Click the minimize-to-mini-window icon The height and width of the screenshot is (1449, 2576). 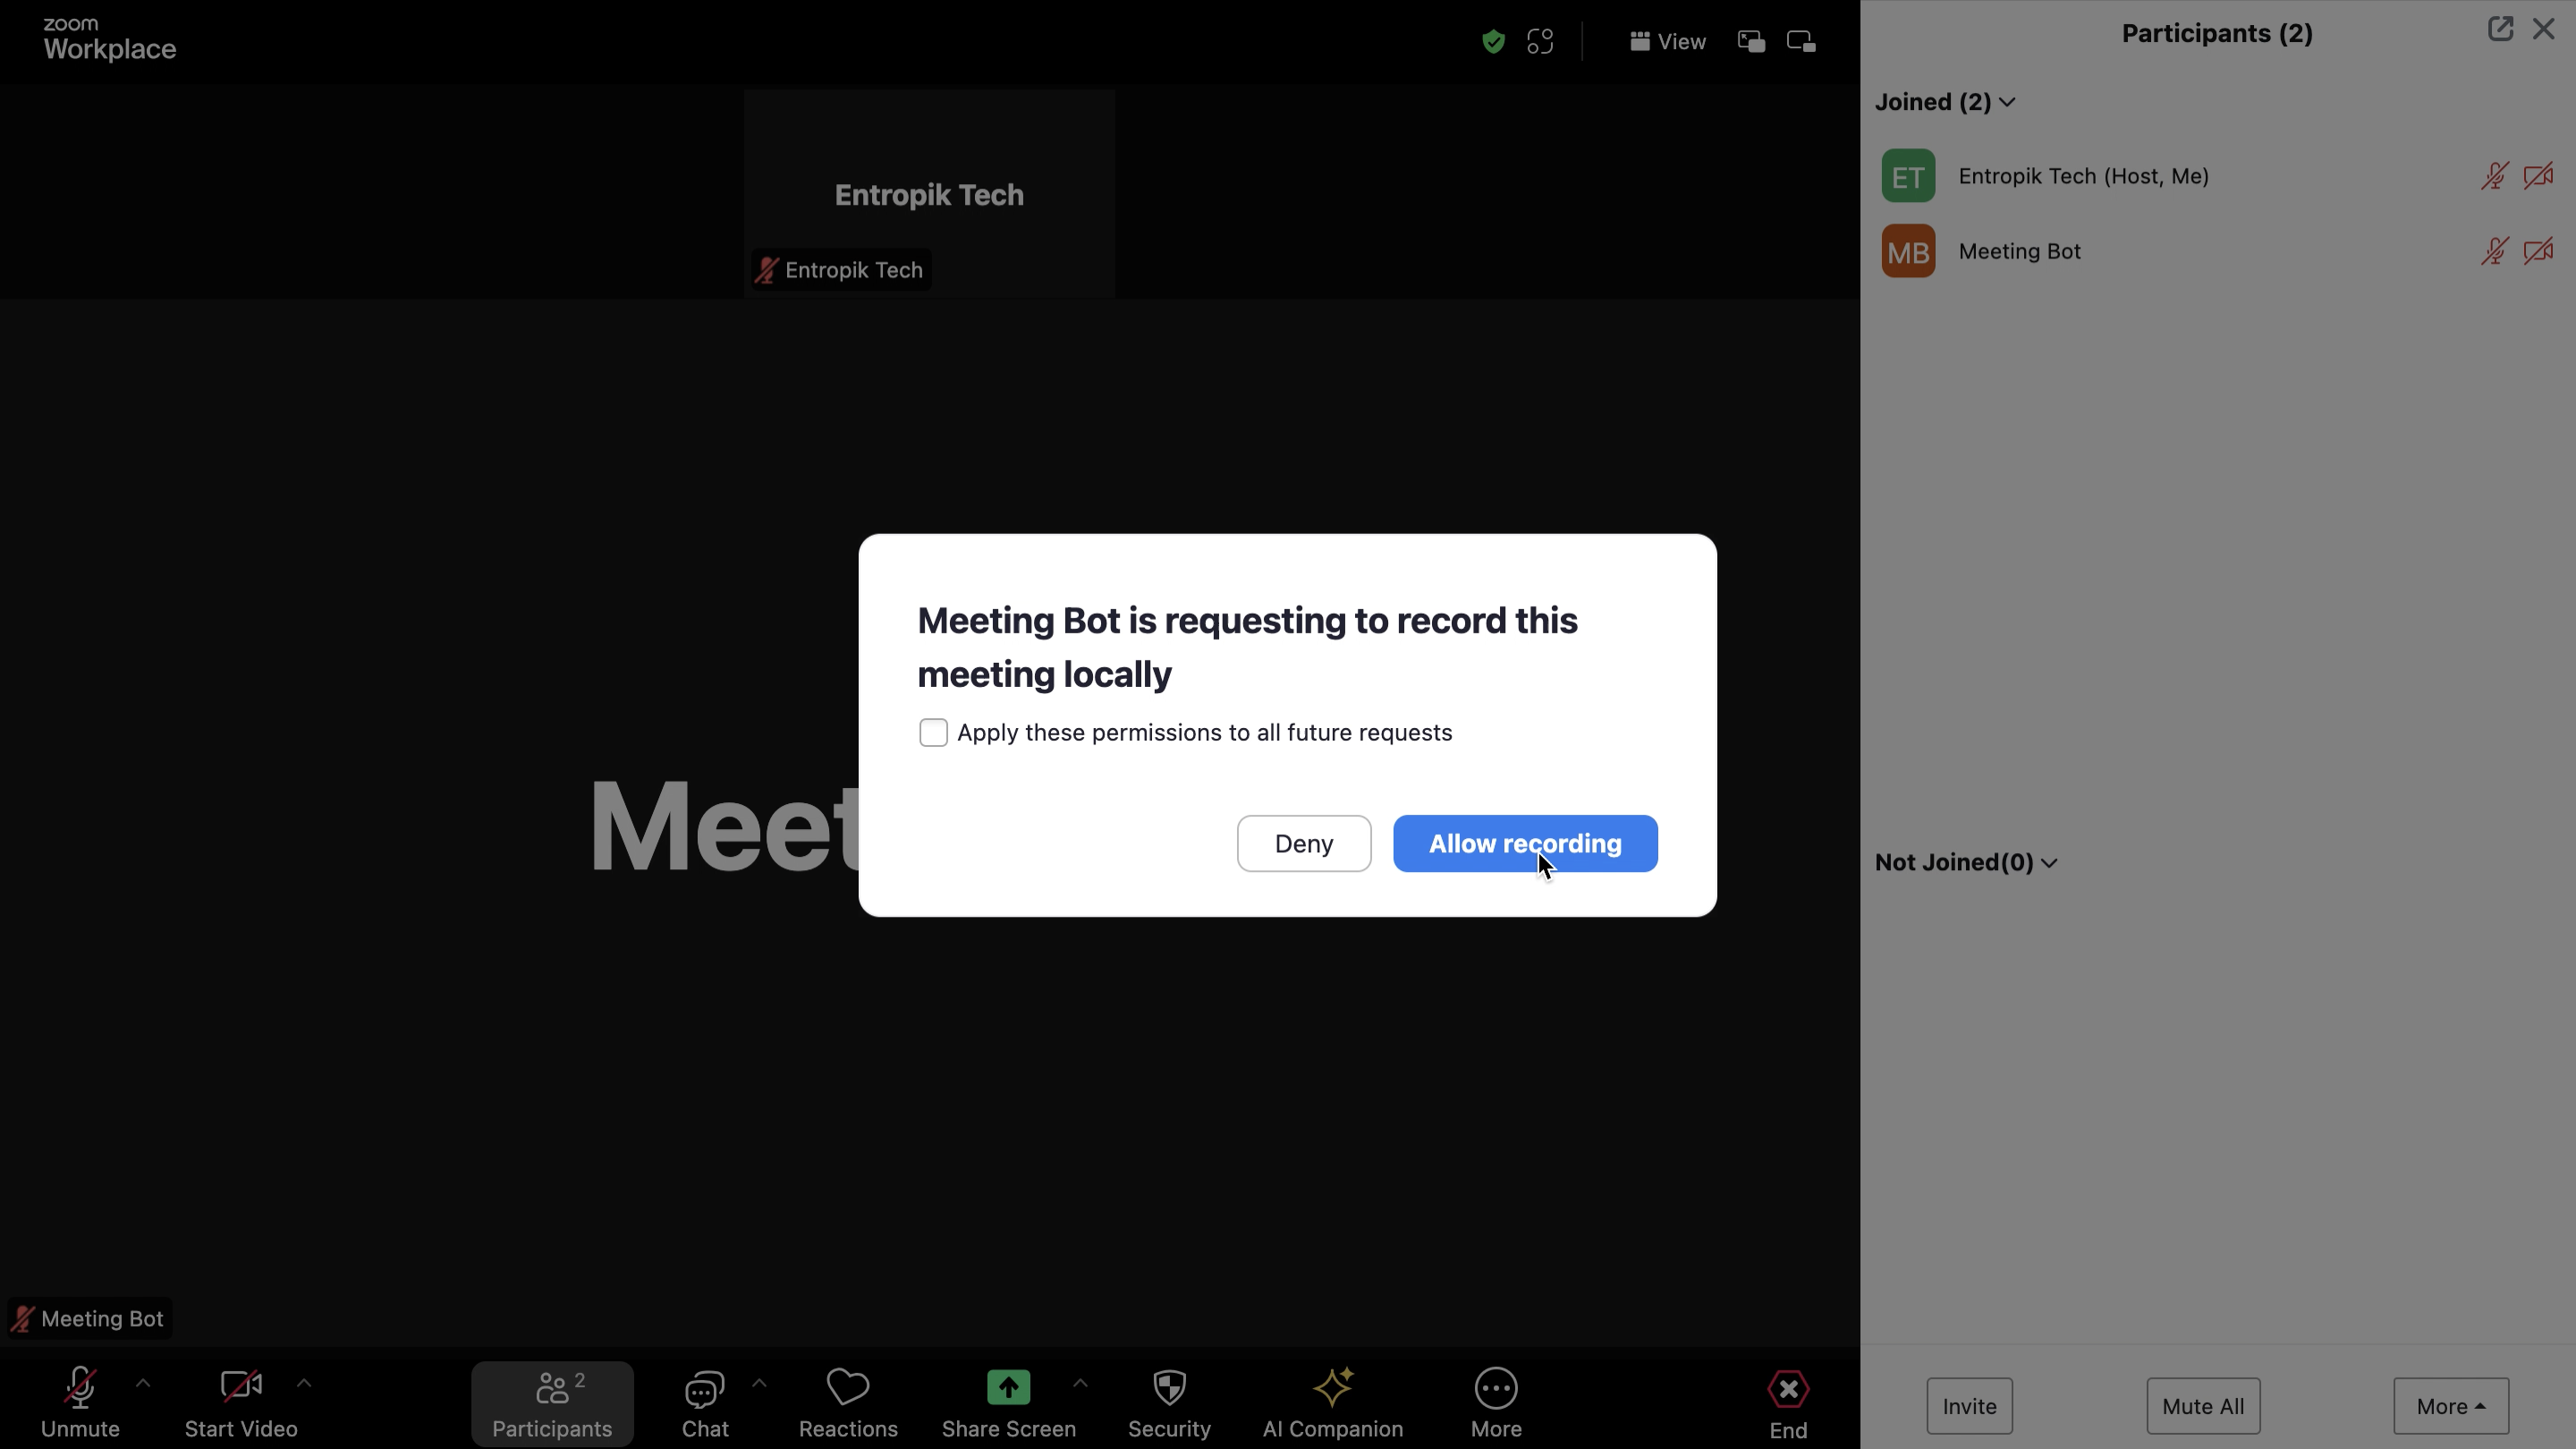[1802, 42]
